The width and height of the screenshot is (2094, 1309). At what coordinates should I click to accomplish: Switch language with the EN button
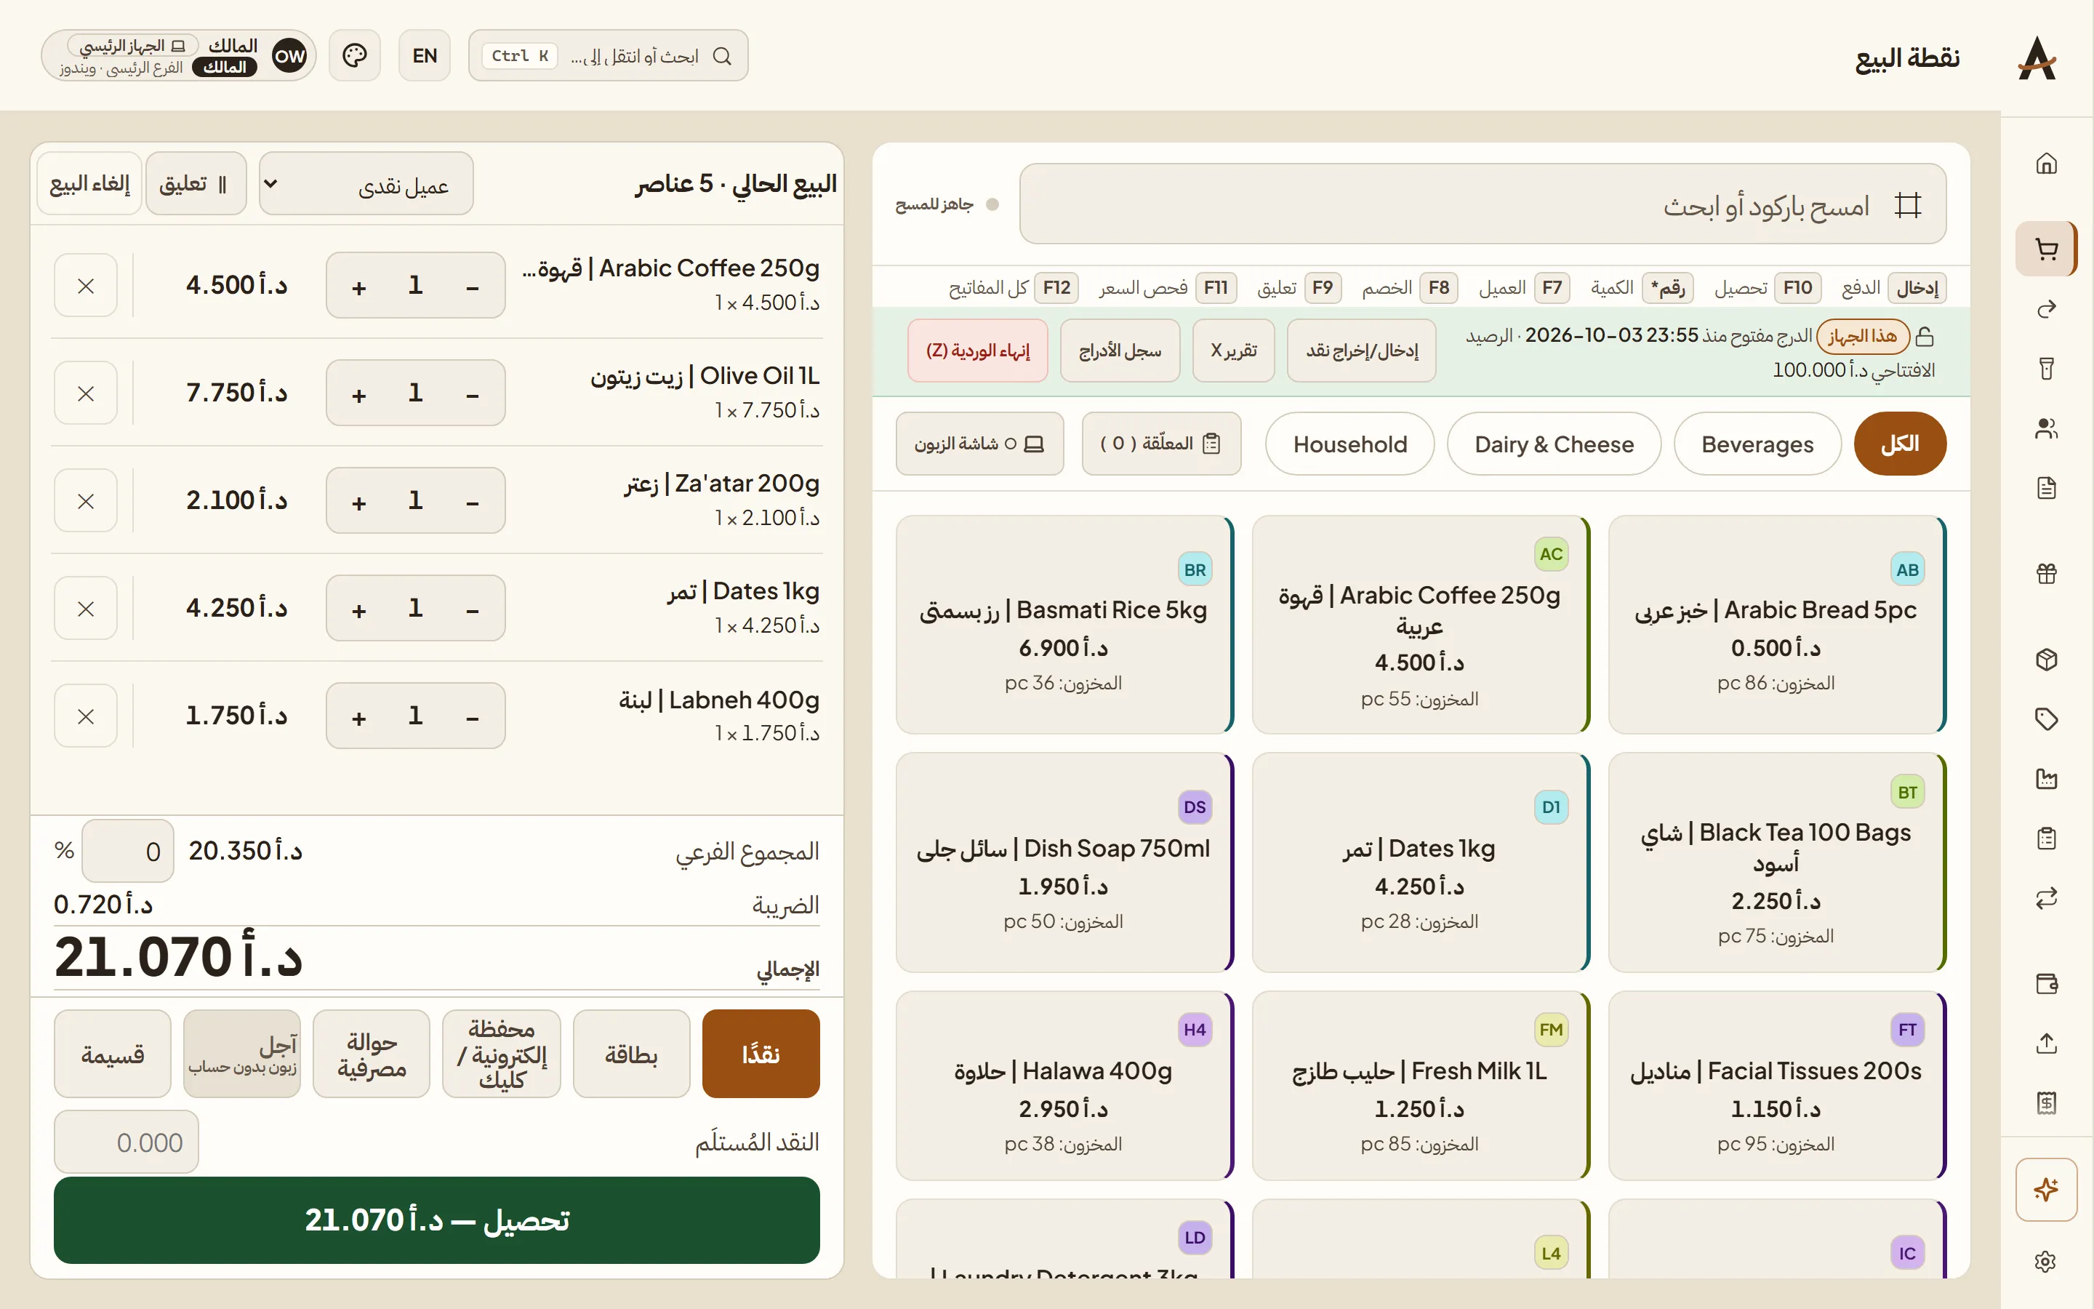coord(424,55)
